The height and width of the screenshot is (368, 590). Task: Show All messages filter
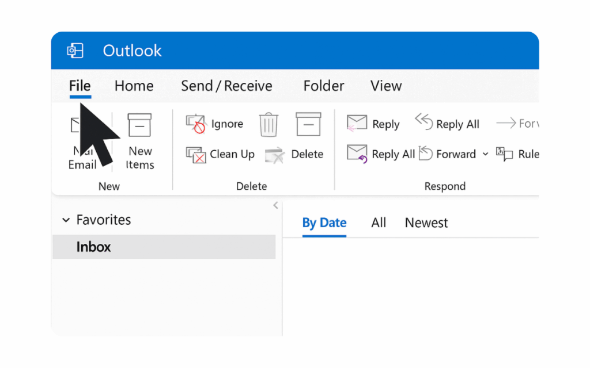point(379,223)
